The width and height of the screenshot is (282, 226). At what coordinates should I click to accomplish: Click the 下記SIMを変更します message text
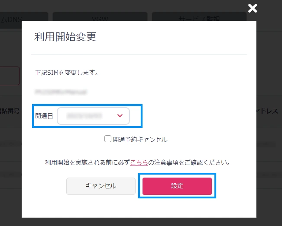point(67,73)
